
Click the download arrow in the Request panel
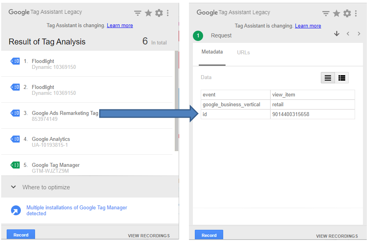[x=337, y=33]
